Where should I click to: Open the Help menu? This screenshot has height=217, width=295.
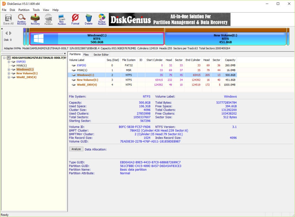pos(56,10)
